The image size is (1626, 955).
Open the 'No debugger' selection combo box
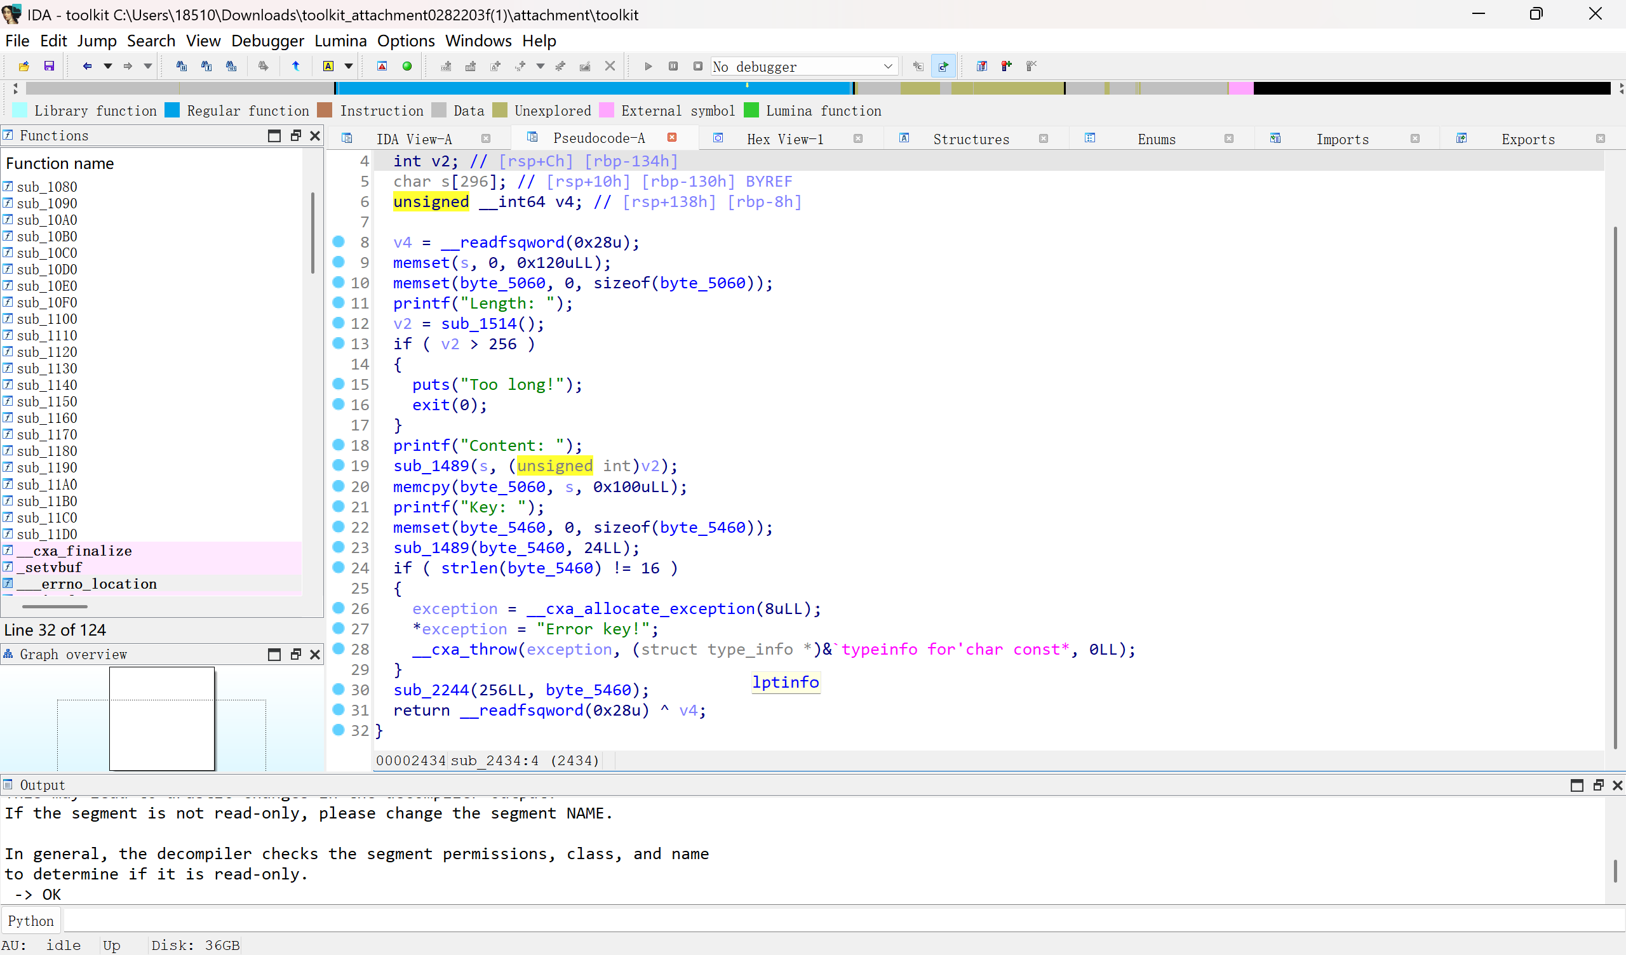coord(804,67)
